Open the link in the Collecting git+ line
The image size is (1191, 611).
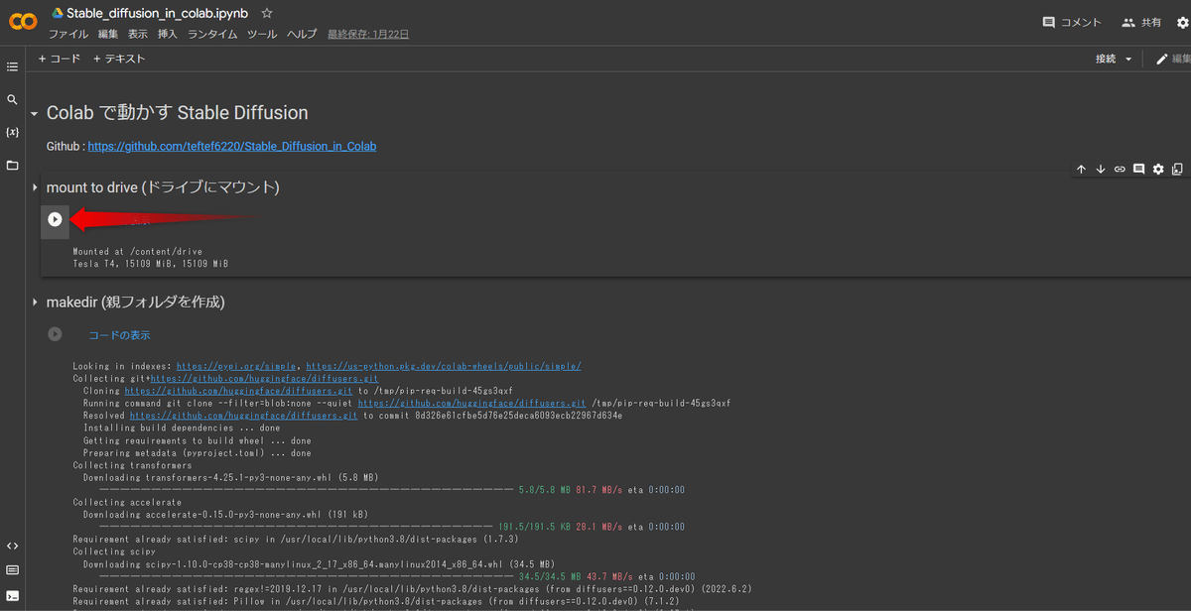click(x=264, y=379)
